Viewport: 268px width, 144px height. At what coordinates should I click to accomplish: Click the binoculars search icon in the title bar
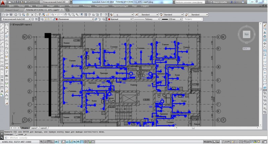(207, 2)
